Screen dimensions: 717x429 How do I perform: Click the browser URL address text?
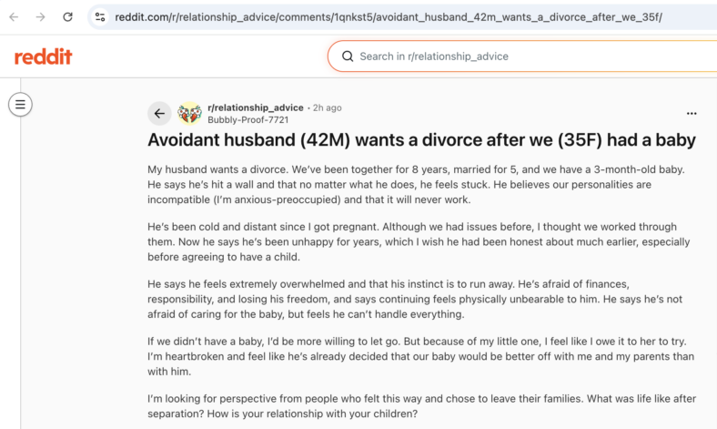[x=389, y=17]
